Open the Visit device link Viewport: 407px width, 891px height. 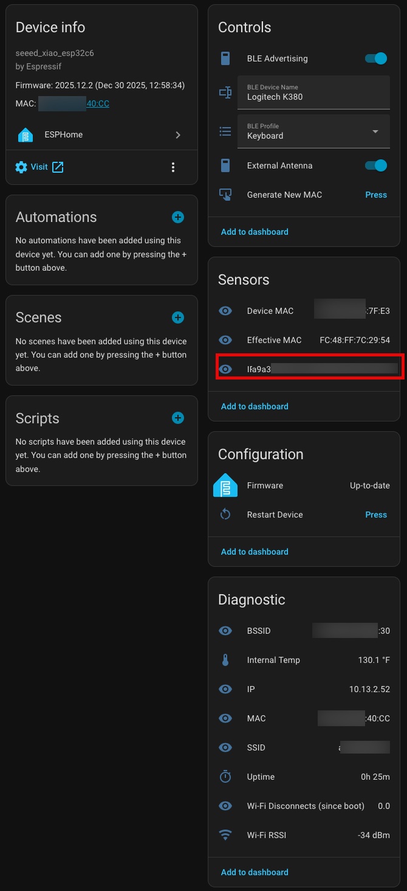(39, 167)
